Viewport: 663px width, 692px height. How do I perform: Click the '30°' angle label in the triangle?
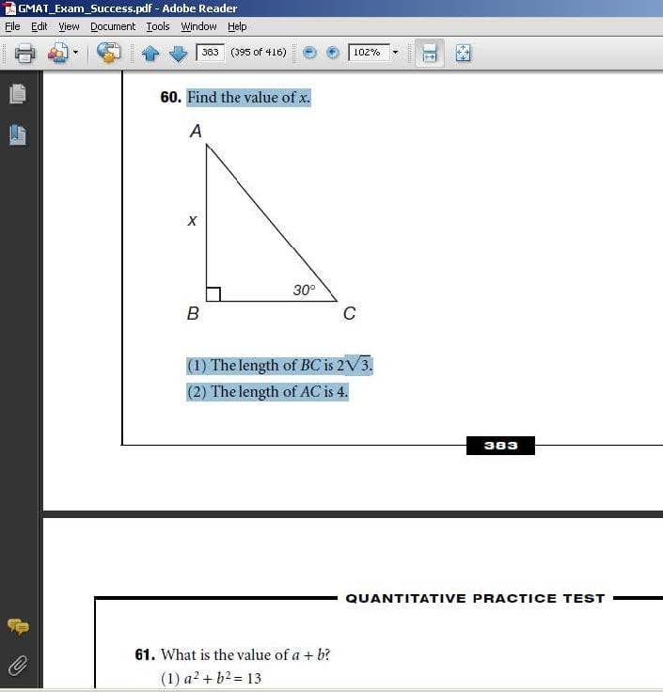[304, 290]
